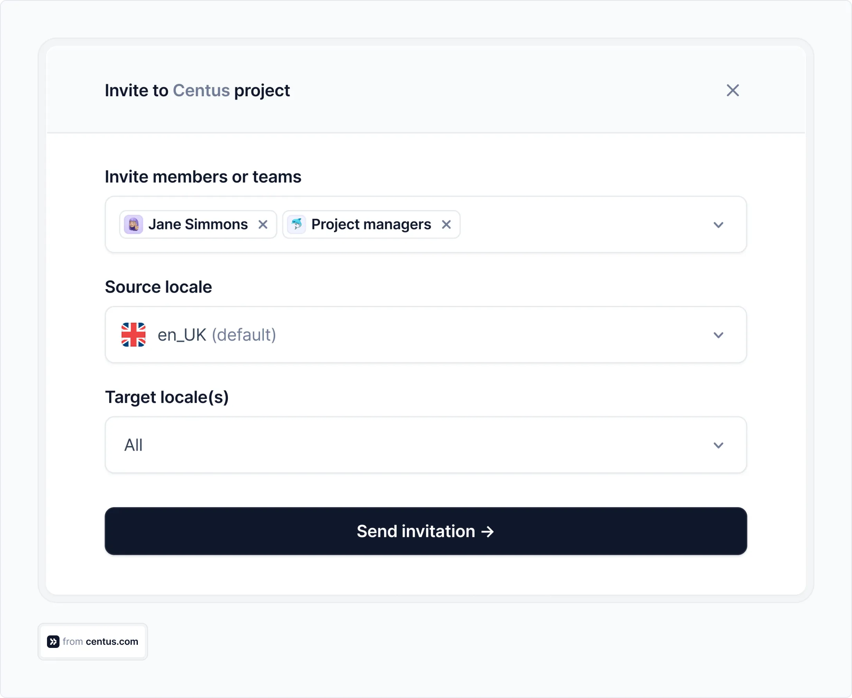
Task: Remove Jane Simmons with her chip's X icon
Action: 264,224
